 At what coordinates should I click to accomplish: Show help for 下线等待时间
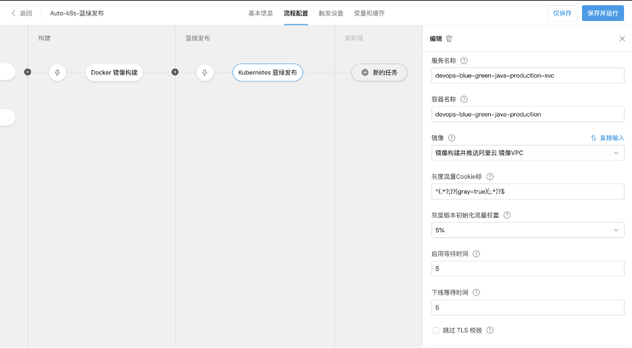click(x=476, y=293)
